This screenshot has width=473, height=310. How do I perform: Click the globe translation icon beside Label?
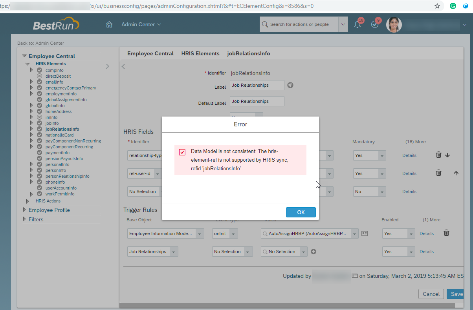[x=290, y=85]
